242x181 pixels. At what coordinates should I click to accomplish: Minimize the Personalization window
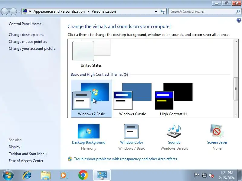point(217,3)
